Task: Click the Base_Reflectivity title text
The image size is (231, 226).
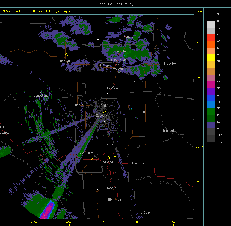Action: (x=115, y=4)
